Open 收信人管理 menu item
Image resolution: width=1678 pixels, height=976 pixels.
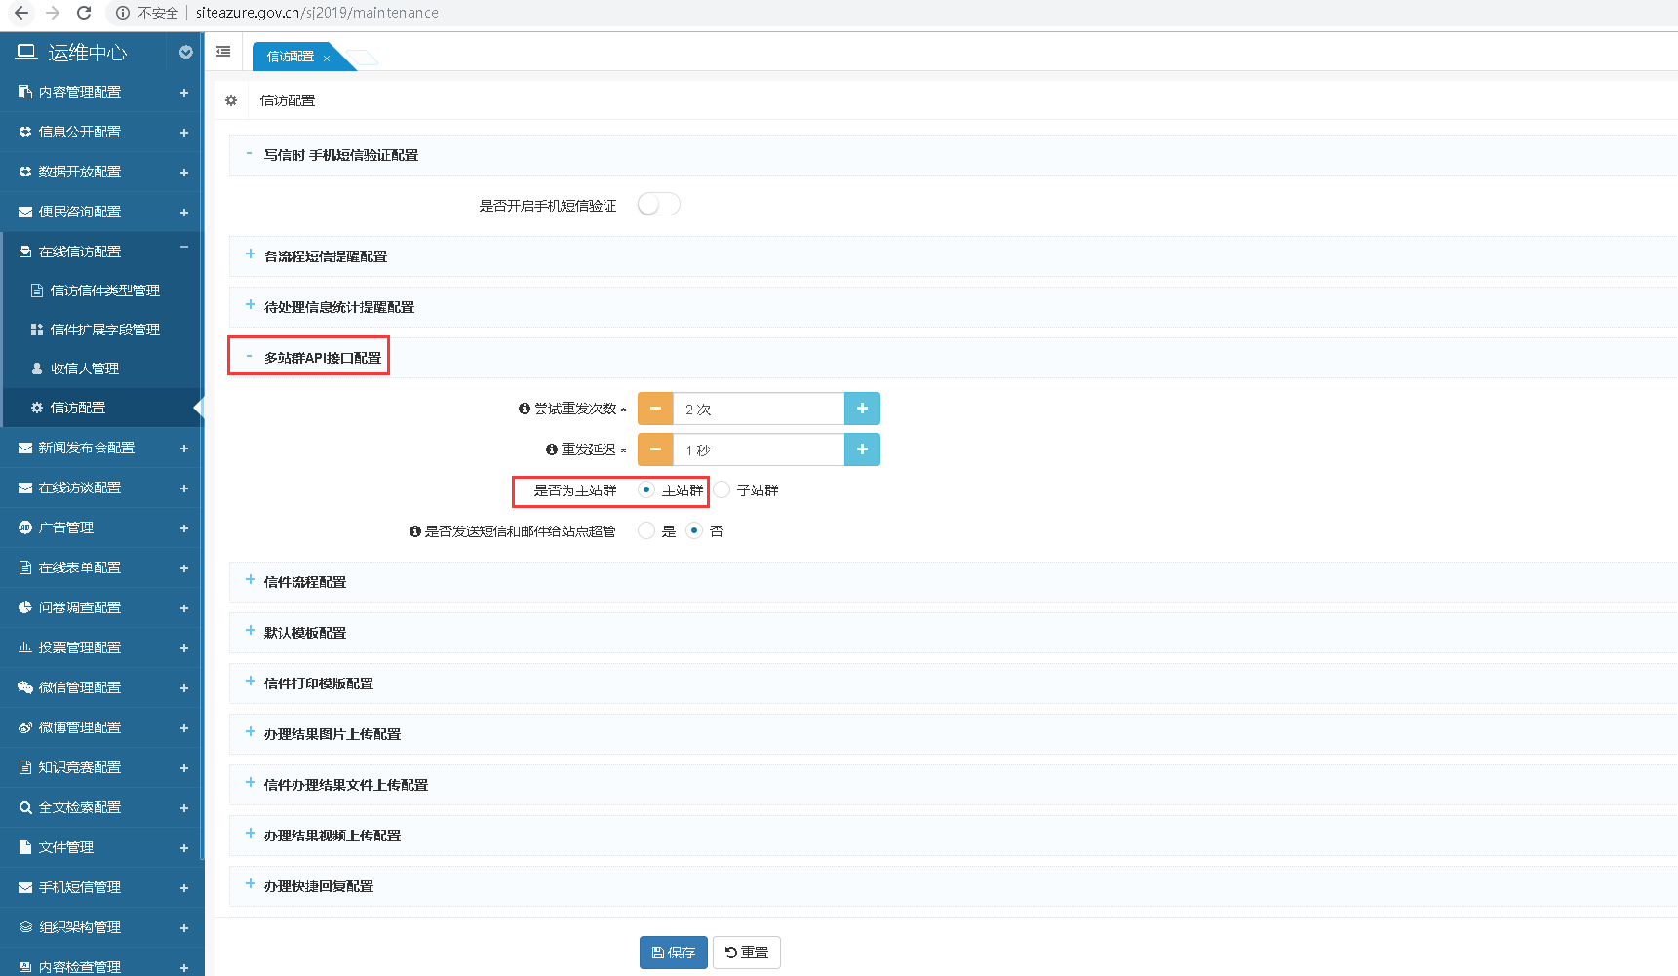tap(84, 369)
